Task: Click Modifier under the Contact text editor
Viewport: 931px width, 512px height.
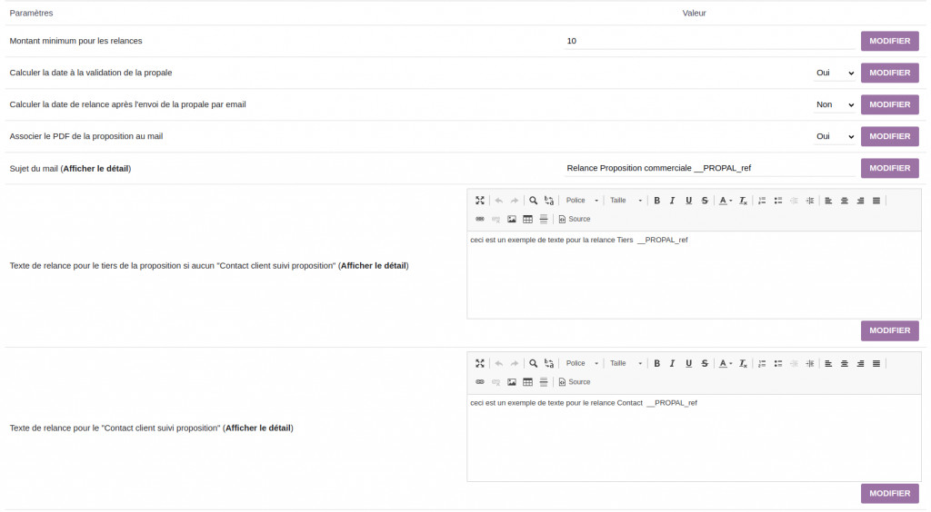Action: (889, 494)
